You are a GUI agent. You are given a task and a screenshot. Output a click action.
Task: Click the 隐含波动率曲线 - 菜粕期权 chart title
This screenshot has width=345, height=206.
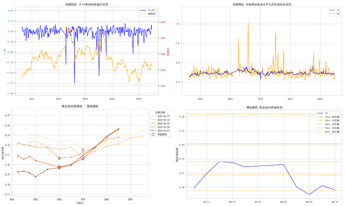click(80, 106)
